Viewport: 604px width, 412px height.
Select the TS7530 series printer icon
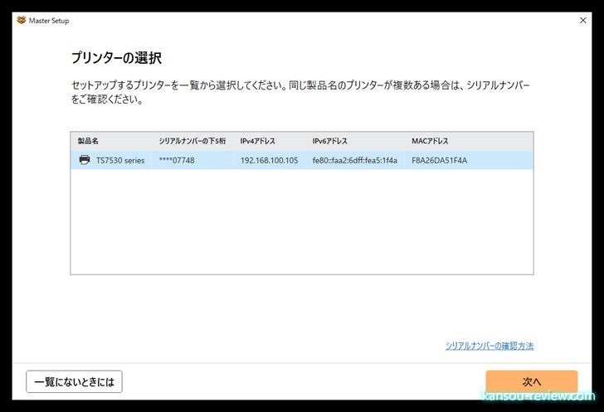click(x=85, y=160)
